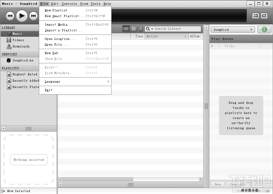This screenshot has width=273, height=194.
Task: Open Songbird.me service
Action: click(x=20, y=60)
